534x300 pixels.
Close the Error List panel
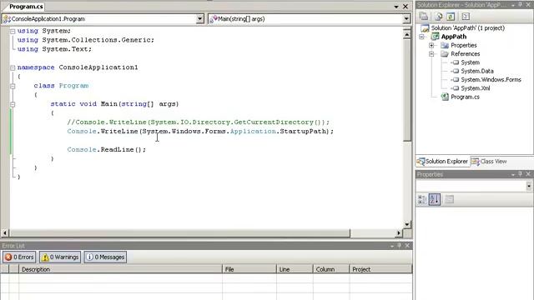[407, 246]
